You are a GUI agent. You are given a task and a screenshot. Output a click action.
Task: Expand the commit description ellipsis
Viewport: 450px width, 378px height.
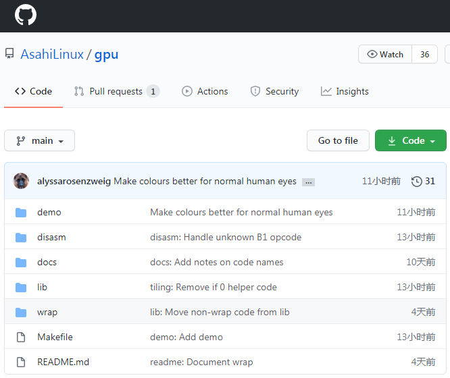308,182
